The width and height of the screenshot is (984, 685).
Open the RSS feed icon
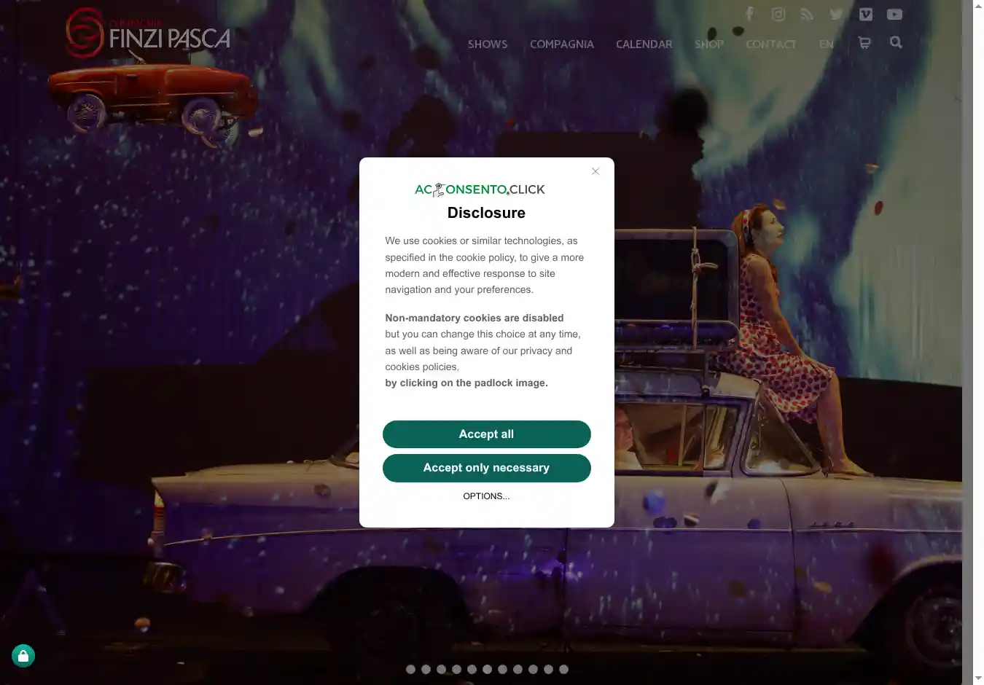807,14
